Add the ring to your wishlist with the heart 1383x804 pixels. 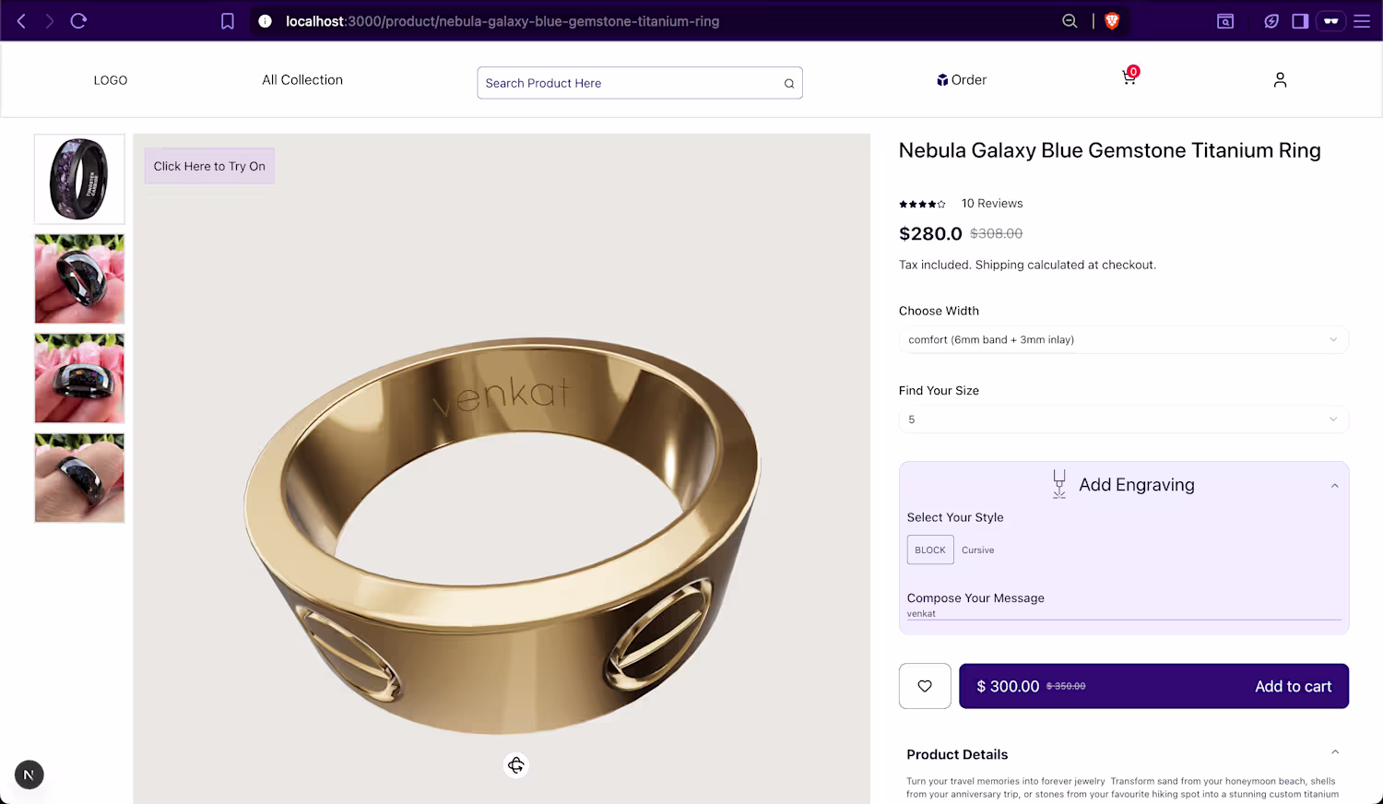click(925, 686)
